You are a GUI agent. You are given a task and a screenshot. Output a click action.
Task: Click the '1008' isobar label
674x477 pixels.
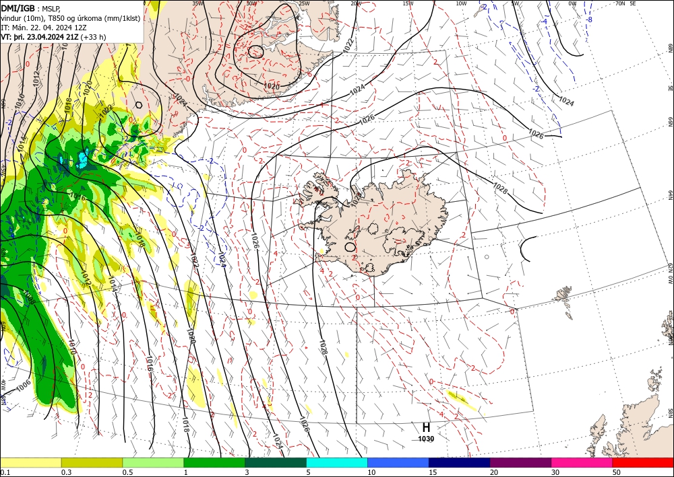click(29, 298)
